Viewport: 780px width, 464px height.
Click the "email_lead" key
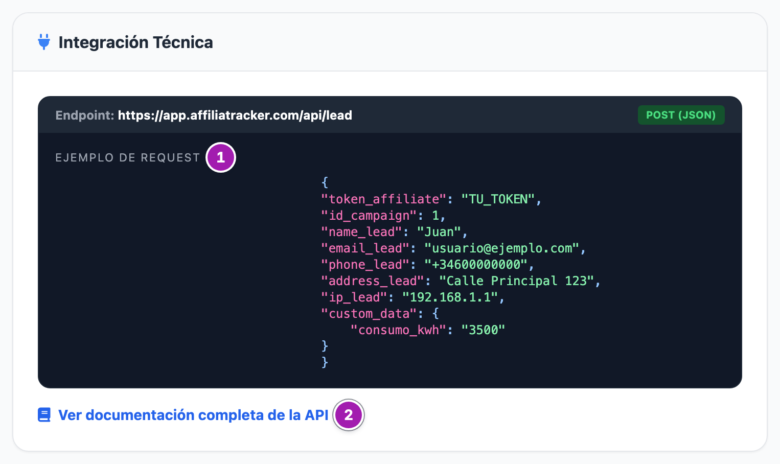click(x=365, y=248)
